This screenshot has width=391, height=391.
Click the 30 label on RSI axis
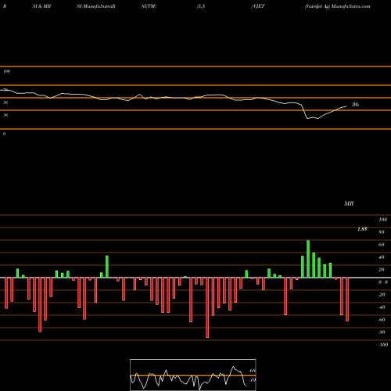tap(5, 115)
